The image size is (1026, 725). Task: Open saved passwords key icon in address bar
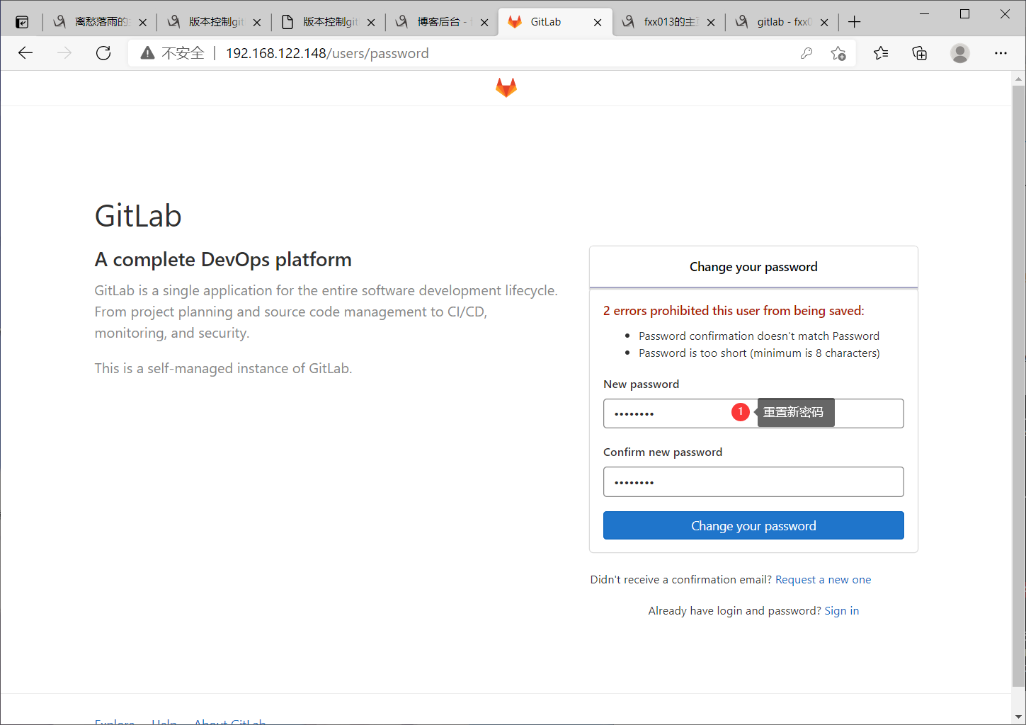pos(806,53)
